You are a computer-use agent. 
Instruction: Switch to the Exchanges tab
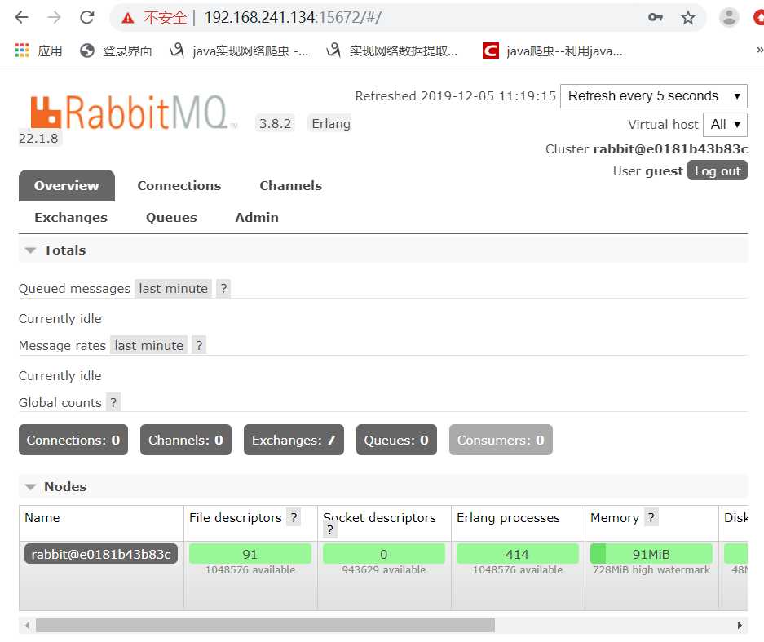coord(71,218)
